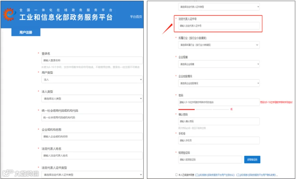This screenshot has height=179, width=296.
Task: Open 法定代表人证件类型 dropdown at top of right panel
Action: tap(219, 7)
